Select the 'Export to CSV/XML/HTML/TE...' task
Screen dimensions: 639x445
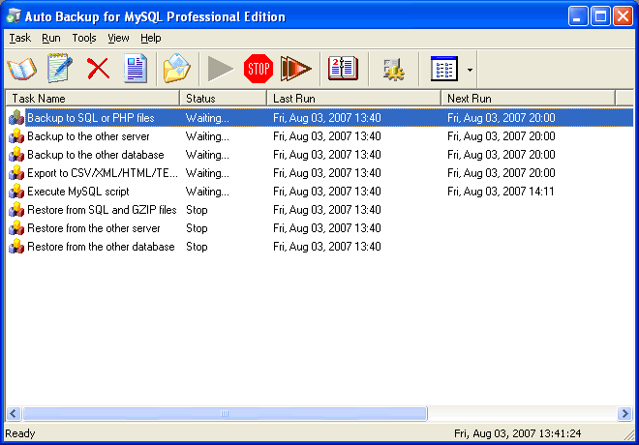[x=103, y=172]
